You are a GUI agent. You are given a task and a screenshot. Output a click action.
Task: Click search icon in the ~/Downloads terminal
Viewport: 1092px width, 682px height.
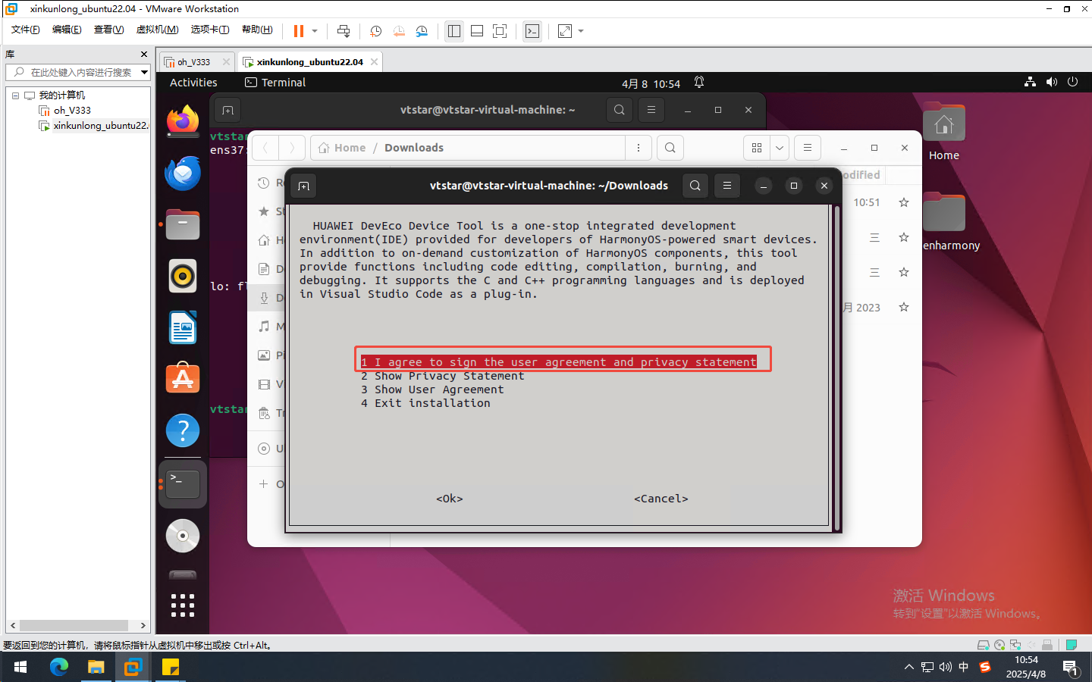coord(695,186)
